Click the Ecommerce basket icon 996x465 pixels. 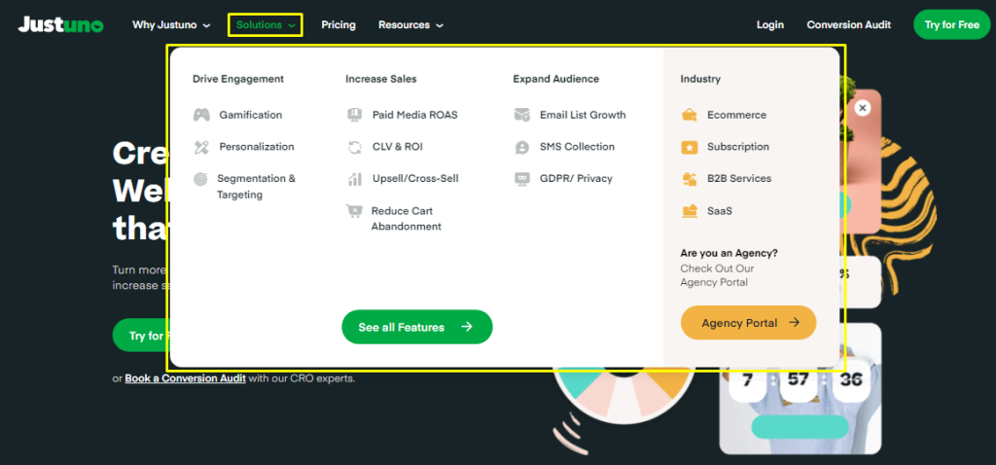[x=690, y=115]
